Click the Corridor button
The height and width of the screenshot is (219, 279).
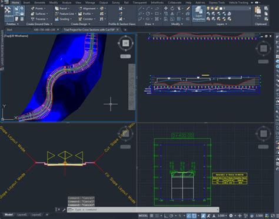tap(87, 19)
